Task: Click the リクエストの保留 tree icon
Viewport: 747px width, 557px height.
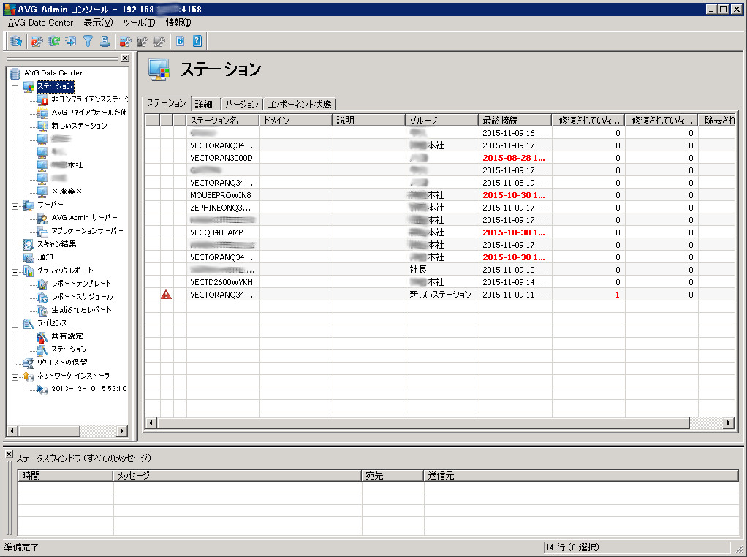Action: tap(29, 363)
